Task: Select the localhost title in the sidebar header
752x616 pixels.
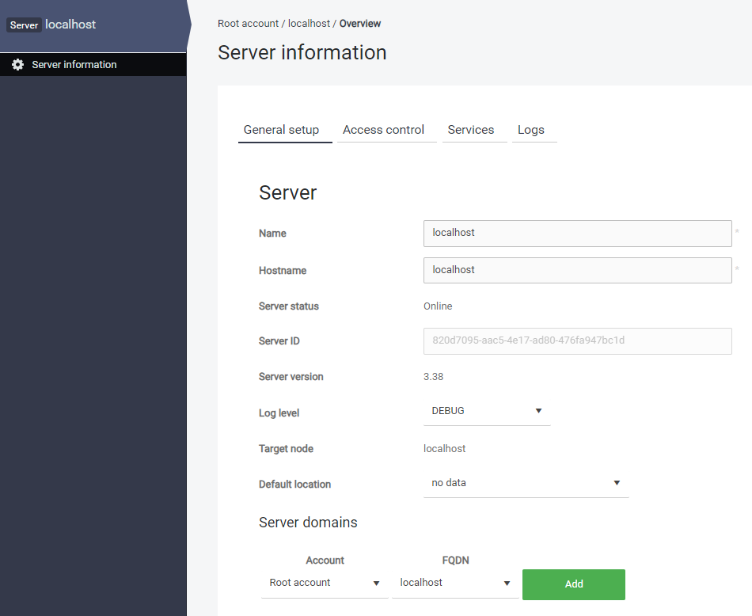Action: (x=70, y=25)
